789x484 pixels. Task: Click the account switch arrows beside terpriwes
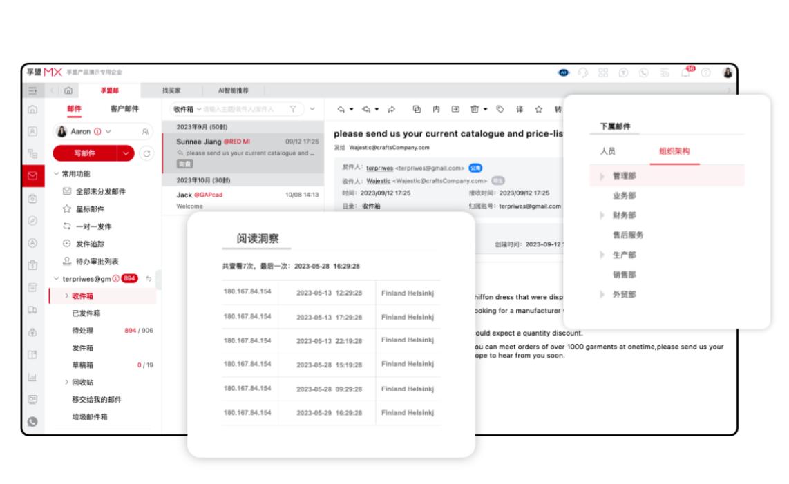[x=149, y=278]
